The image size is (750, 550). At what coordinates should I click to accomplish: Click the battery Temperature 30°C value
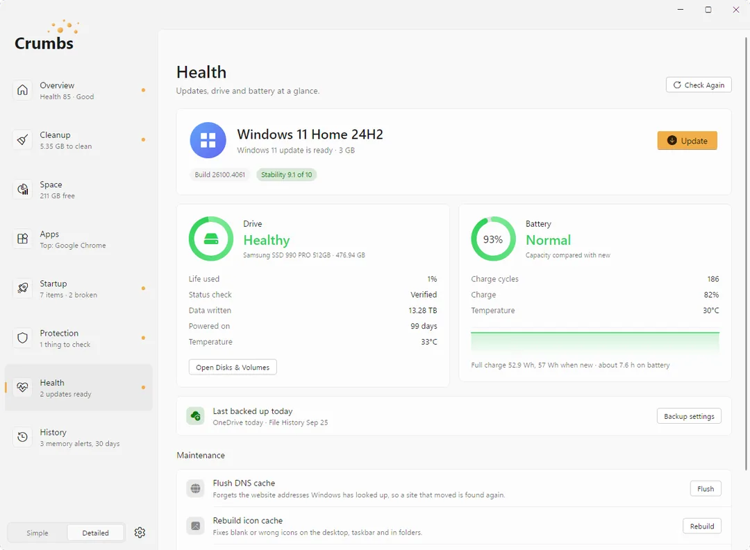[711, 310]
